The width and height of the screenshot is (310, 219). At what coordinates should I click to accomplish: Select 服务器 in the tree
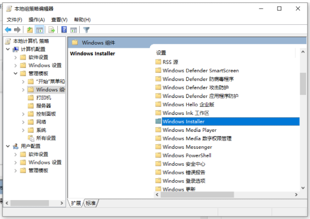(44, 106)
